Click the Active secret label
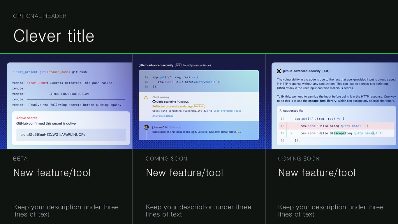Screen dimensions: 398x224 tap(27, 118)
